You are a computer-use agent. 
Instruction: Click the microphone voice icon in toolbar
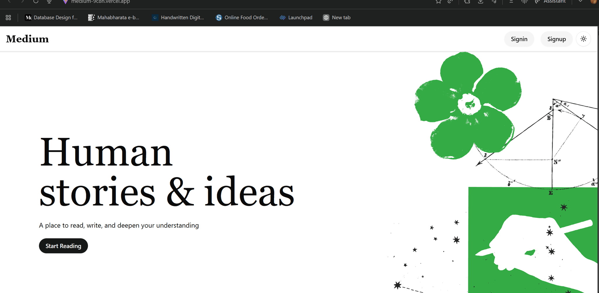tap(49, 1)
